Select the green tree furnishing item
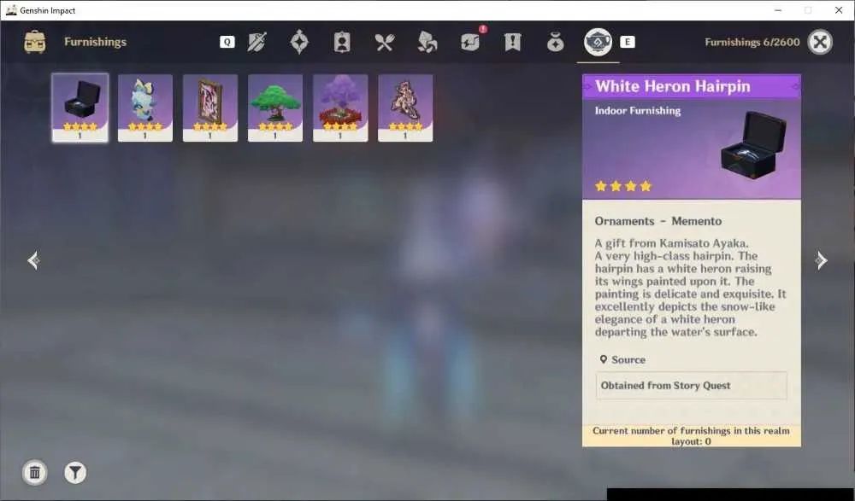Screen dimensions: 855x501 275,108
